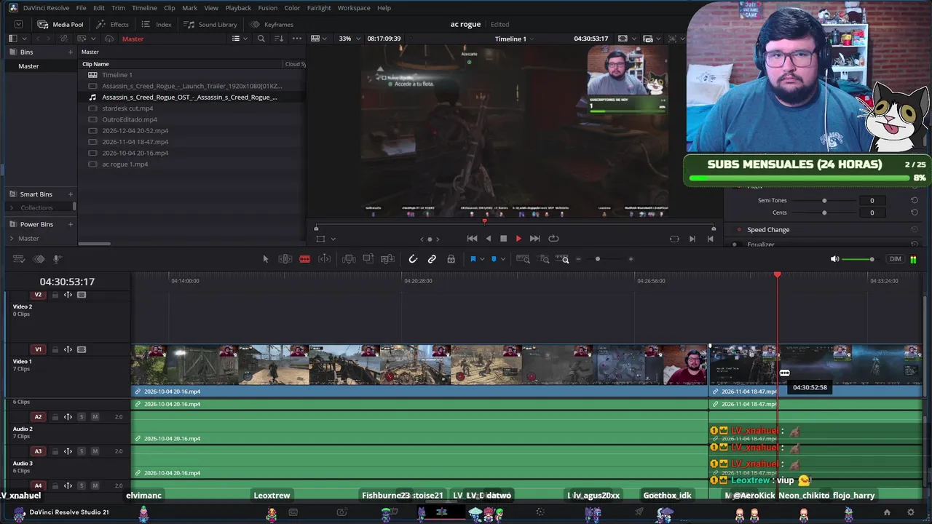Toggle the V2 track destination button

tap(38, 295)
